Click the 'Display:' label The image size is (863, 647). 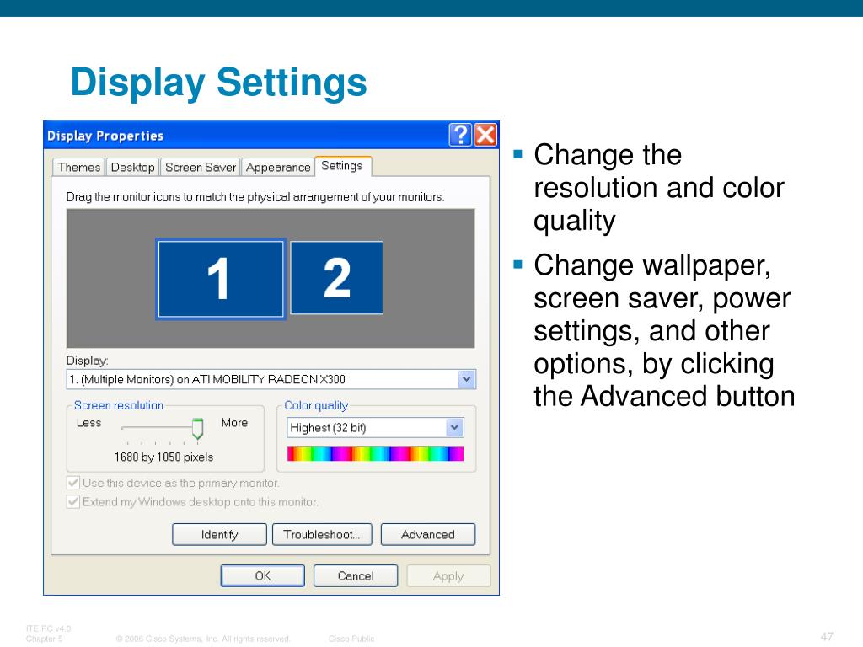(x=87, y=361)
